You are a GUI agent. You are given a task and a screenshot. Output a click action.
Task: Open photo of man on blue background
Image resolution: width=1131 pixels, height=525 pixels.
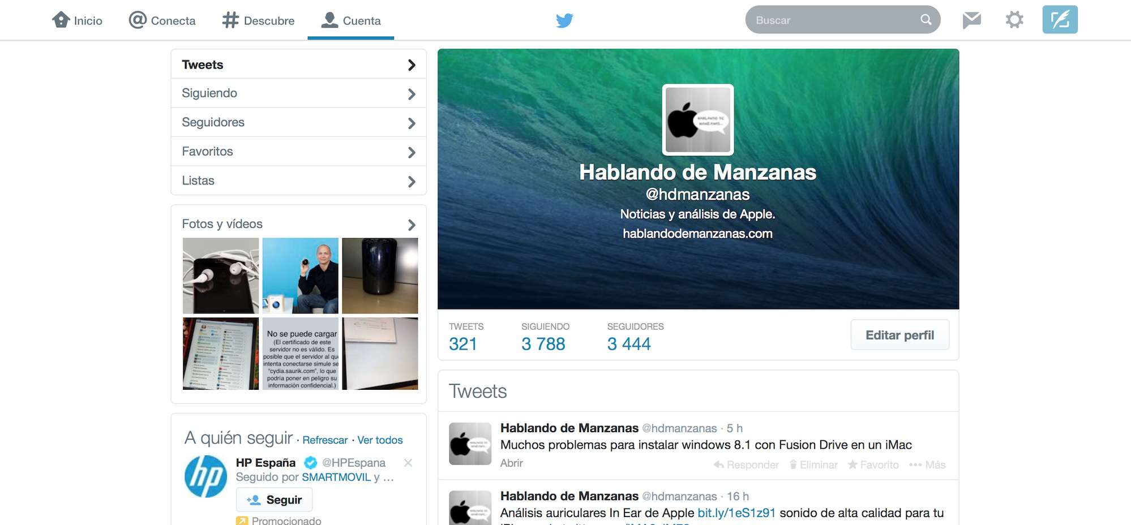[301, 276]
